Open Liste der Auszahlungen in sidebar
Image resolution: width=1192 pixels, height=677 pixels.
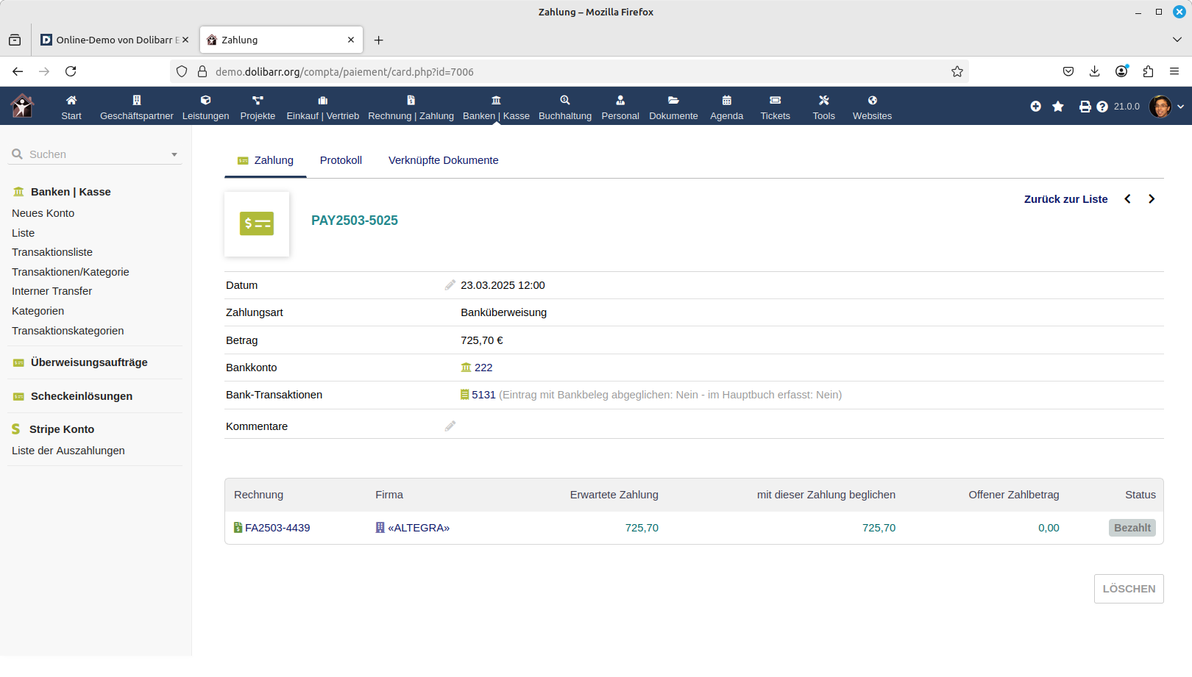pos(68,451)
